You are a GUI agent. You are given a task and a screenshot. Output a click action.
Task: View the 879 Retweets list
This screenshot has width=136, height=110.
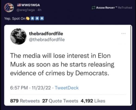[25, 101]
